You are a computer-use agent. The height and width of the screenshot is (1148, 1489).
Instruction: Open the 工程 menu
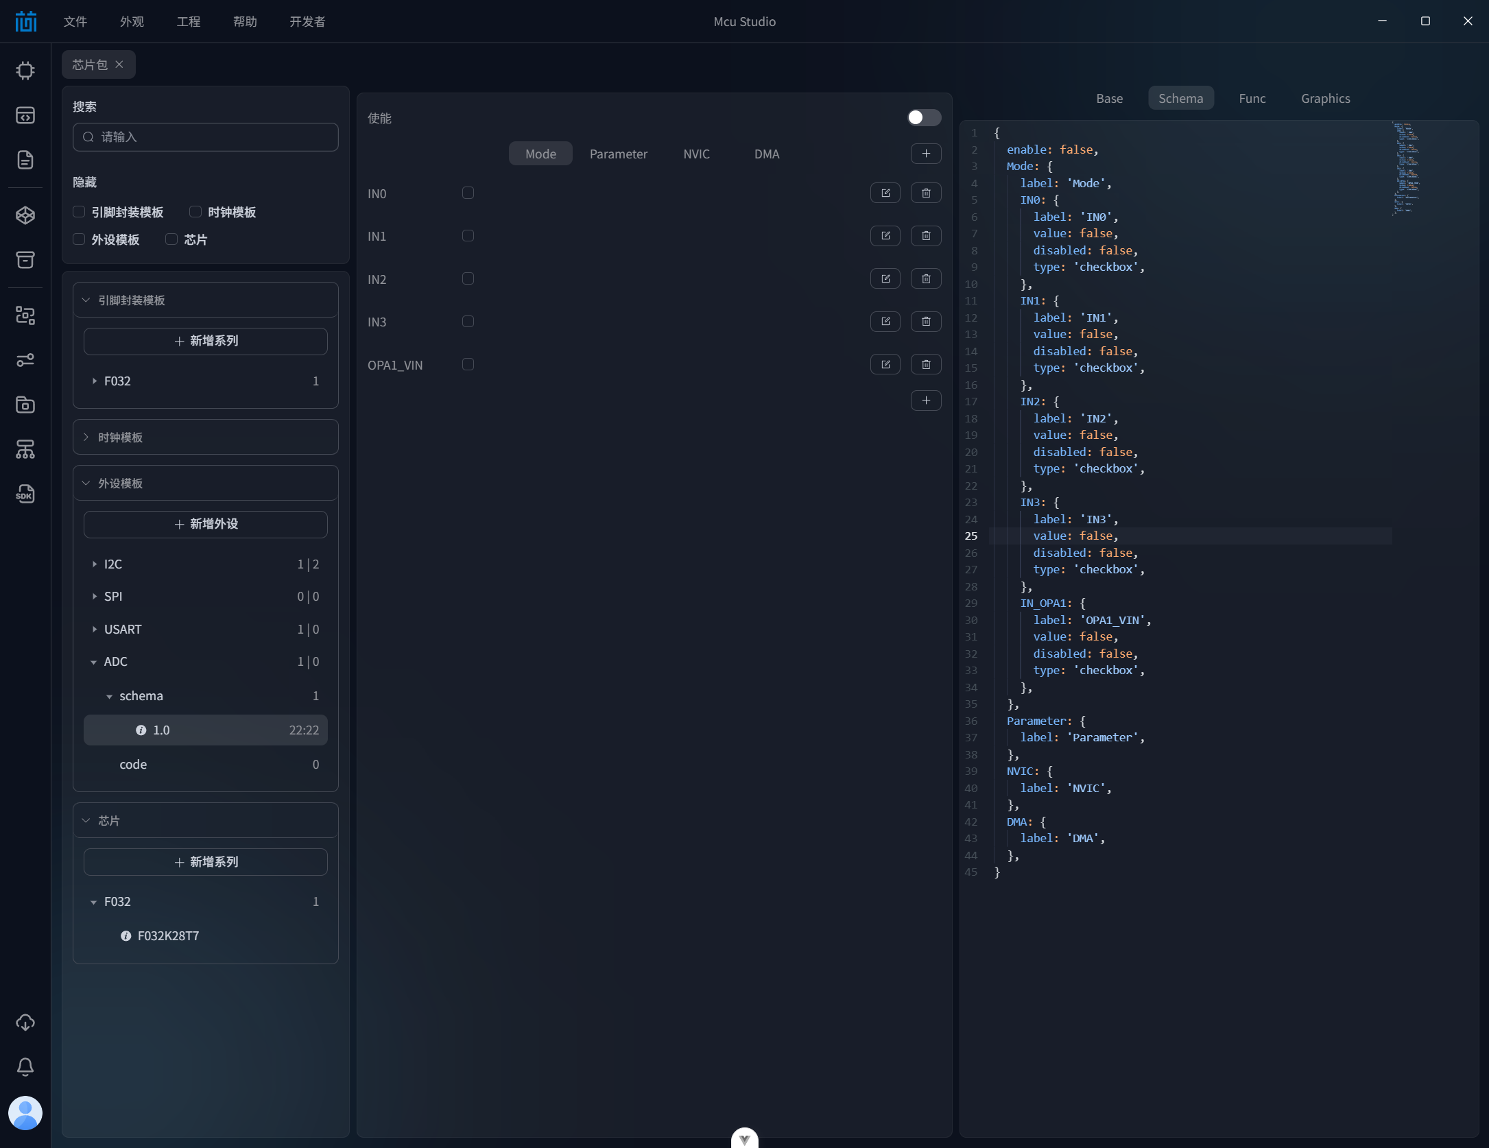coord(189,21)
